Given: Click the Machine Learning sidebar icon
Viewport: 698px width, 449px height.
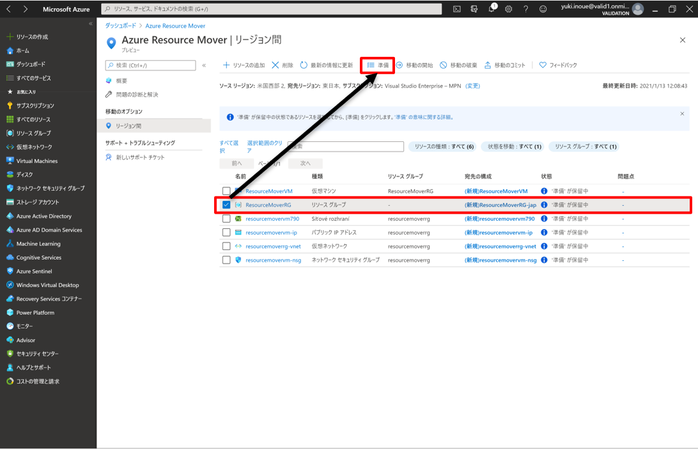Looking at the screenshot, I should coord(10,244).
